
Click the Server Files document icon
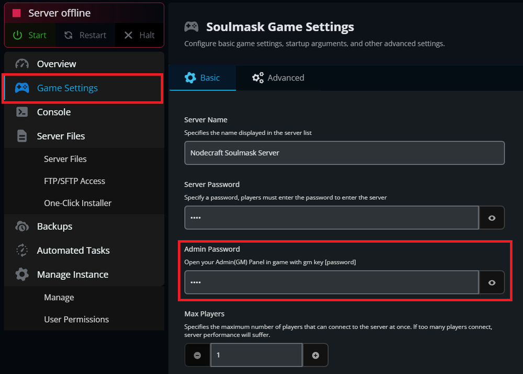pos(22,136)
